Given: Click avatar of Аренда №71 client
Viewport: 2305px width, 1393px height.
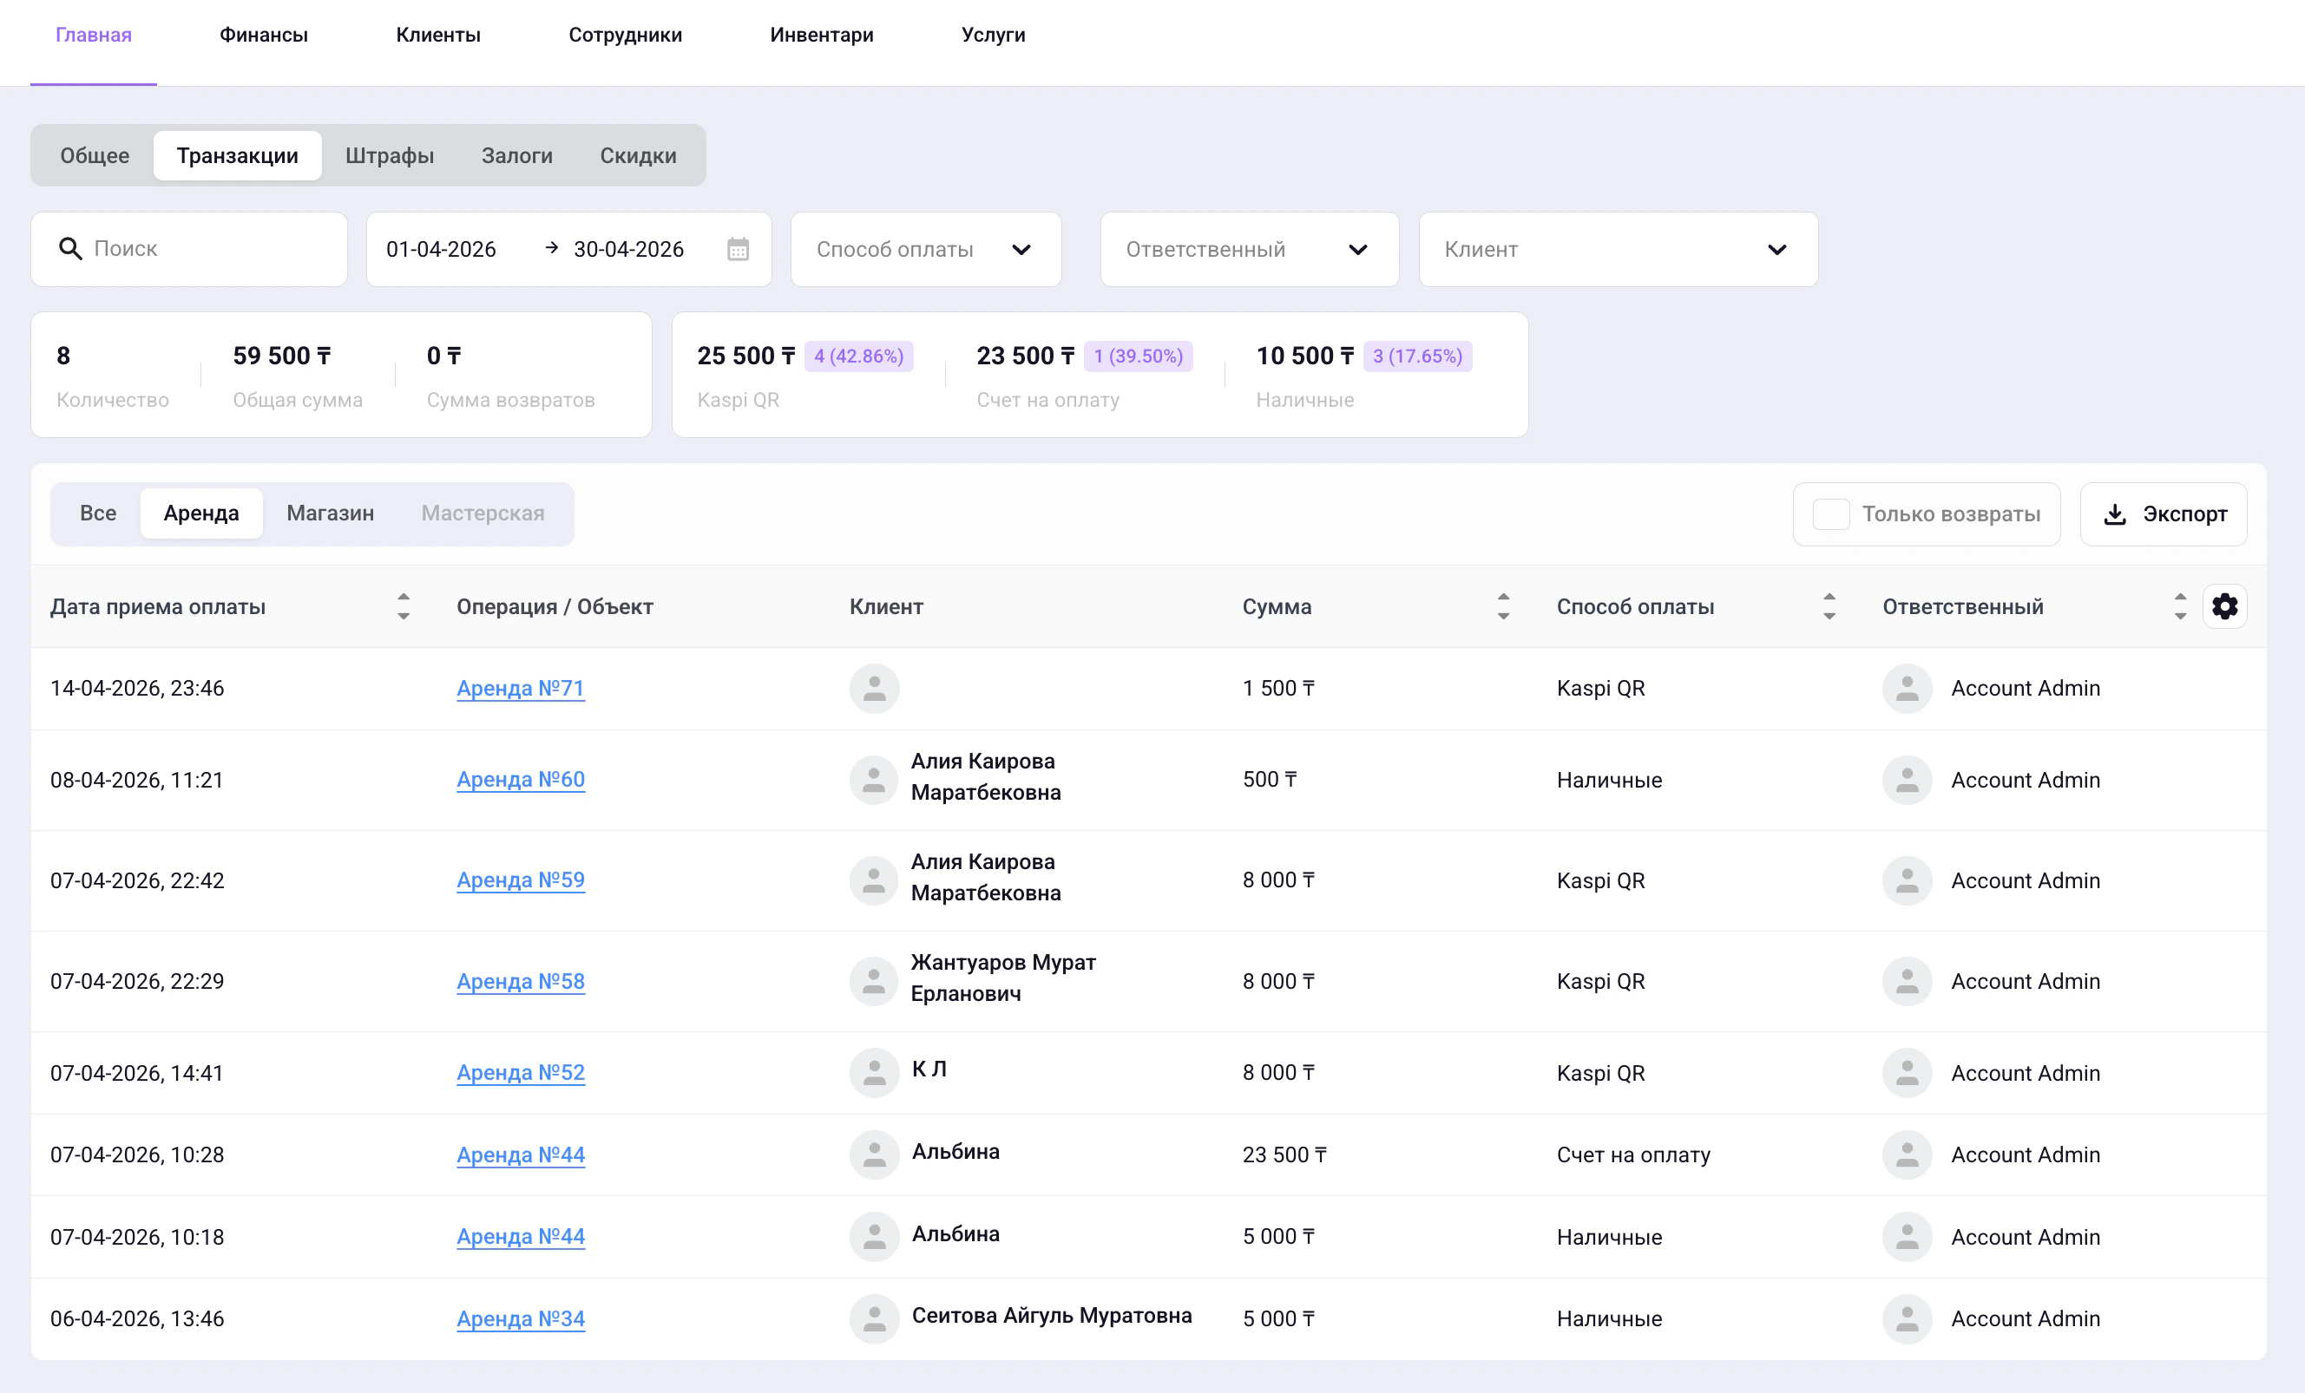Looking at the screenshot, I should (874, 689).
